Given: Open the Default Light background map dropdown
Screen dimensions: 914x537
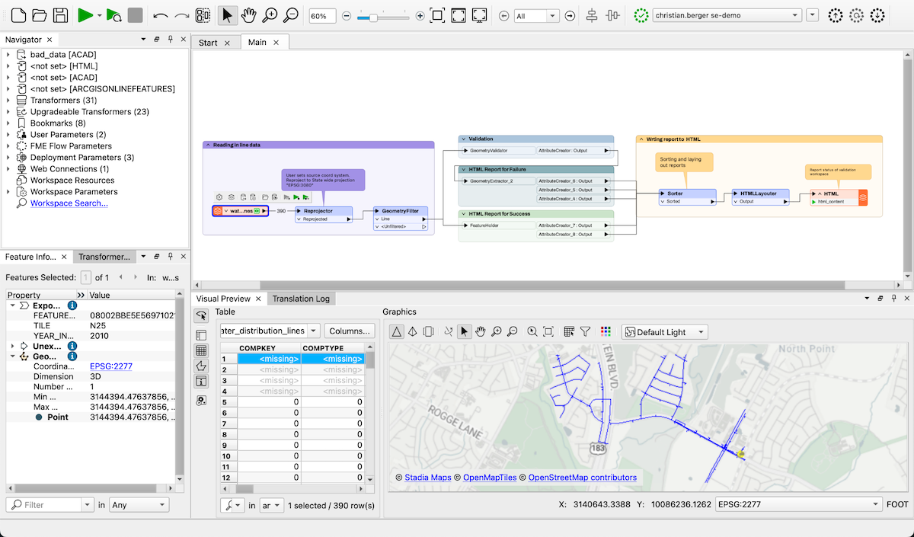Looking at the screenshot, I should 664,331.
